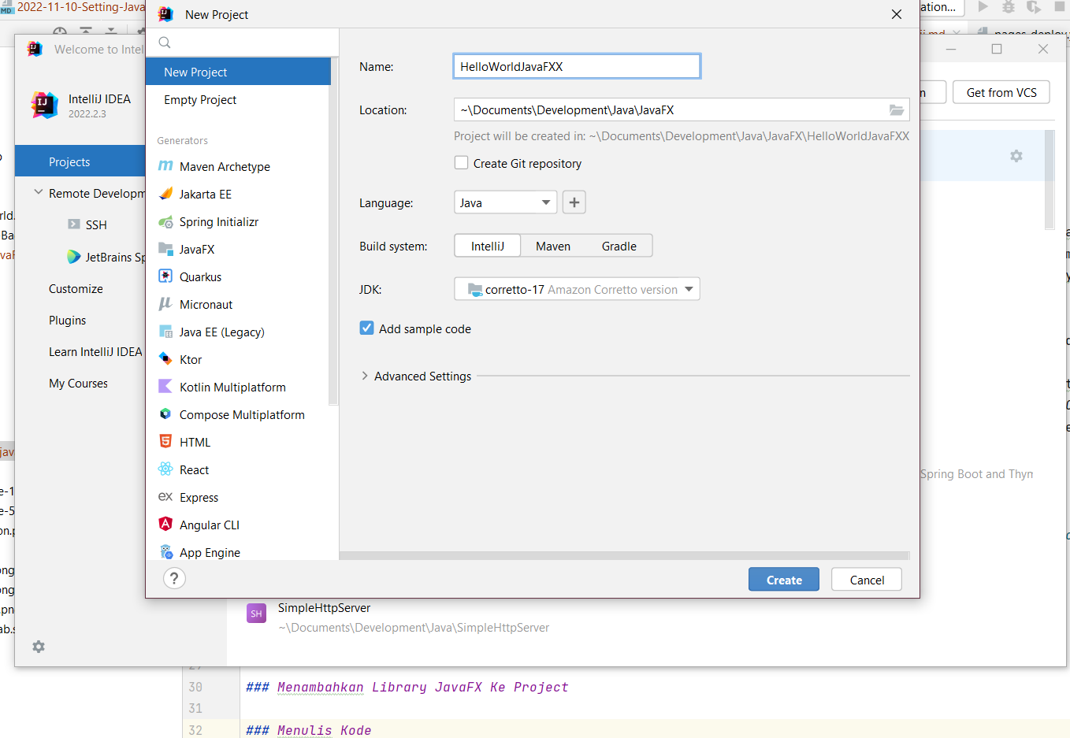Click the Micronaut generator icon
The height and width of the screenshot is (738, 1070).
[165, 304]
